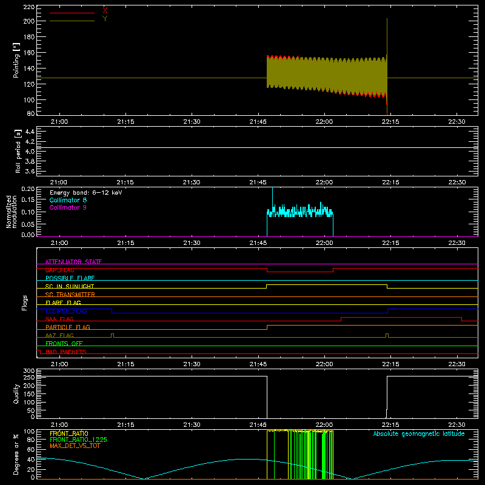
Task: Click the yellow FRONT_RATIO legend entry
Action: [69, 433]
